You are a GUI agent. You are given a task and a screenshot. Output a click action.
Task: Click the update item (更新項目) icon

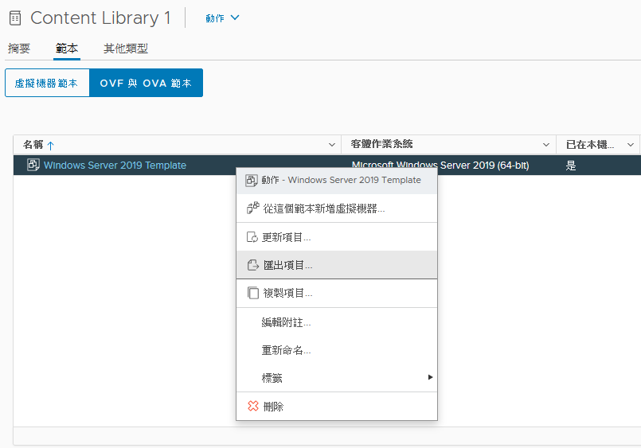(252, 237)
